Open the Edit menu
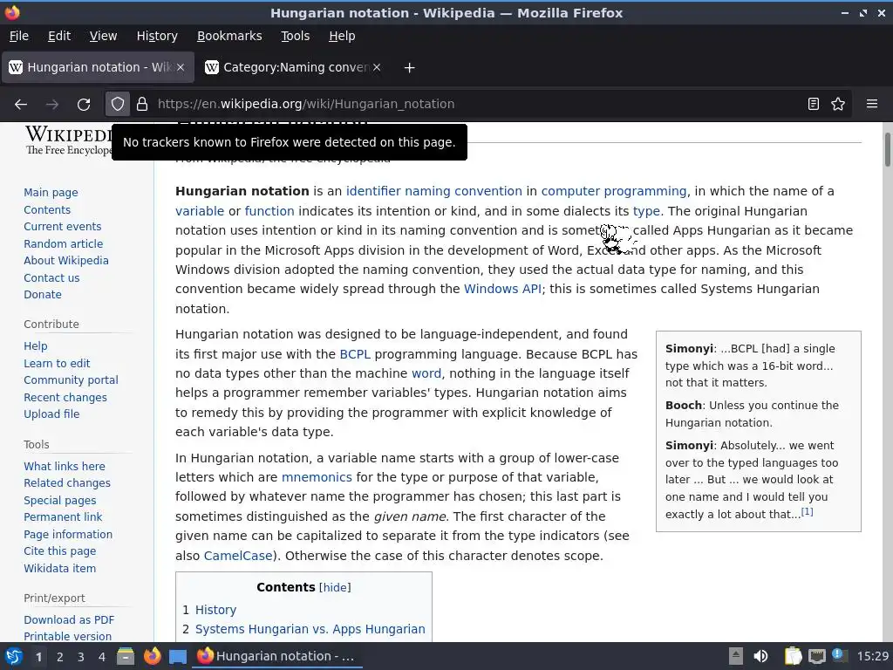This screenshot has height=670, width=893. (x=59, y=36)
